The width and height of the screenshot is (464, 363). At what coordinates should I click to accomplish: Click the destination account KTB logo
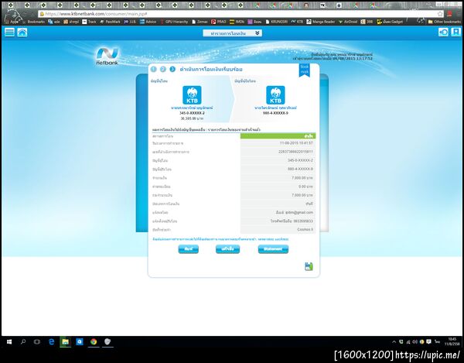275,95
